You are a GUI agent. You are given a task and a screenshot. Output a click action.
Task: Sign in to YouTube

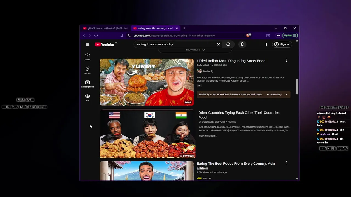point(282,44)
